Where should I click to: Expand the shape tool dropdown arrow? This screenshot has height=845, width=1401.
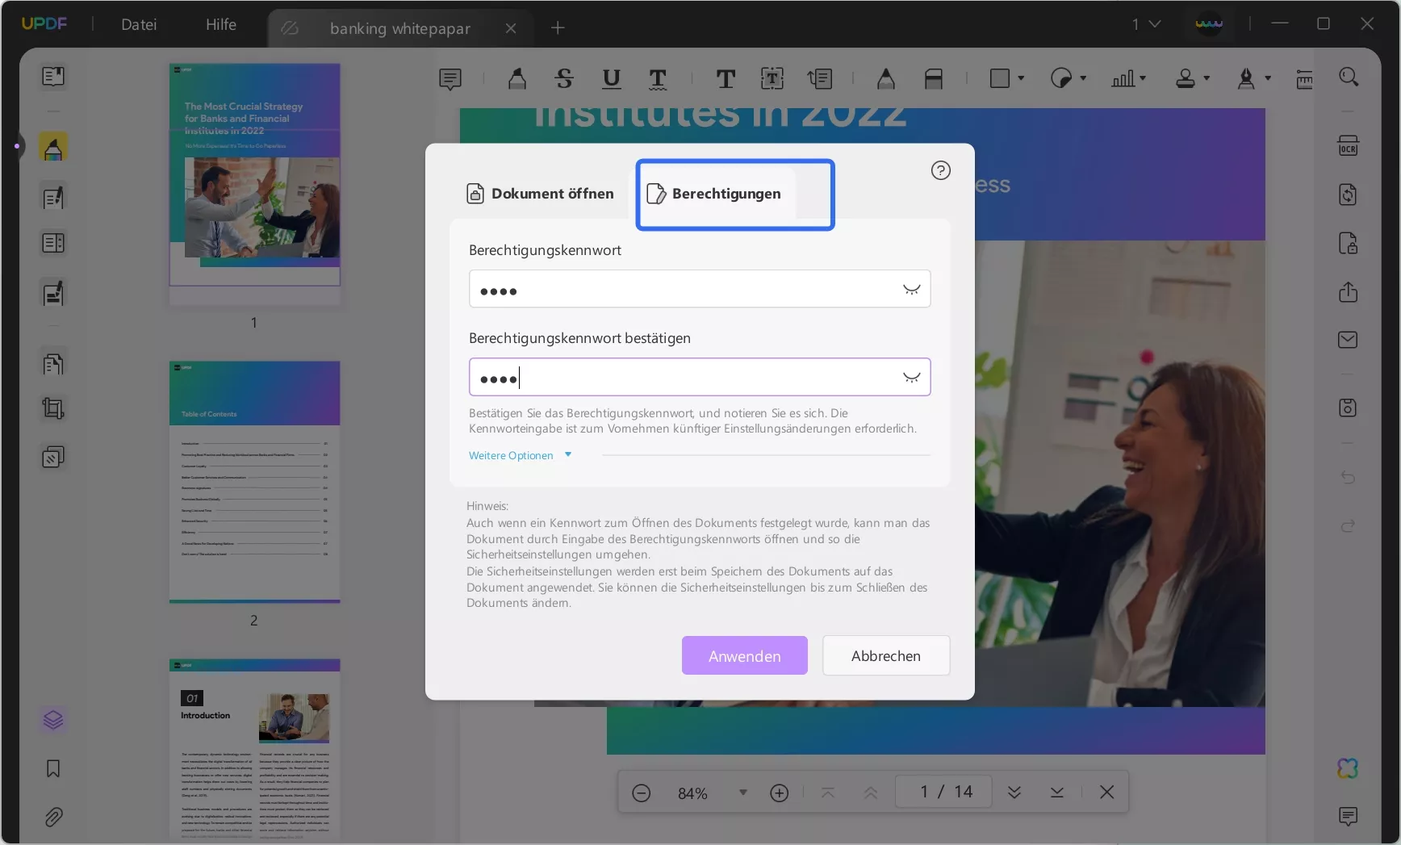tap(1021, 78)
